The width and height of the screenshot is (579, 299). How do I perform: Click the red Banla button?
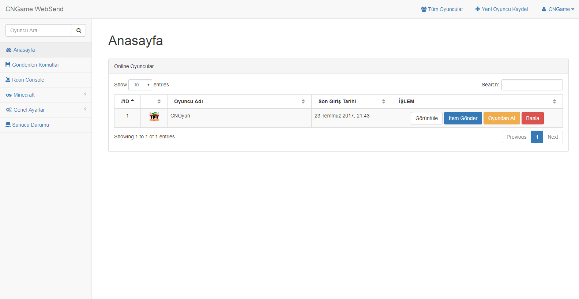pyautogui.click(x=533, y=118)
